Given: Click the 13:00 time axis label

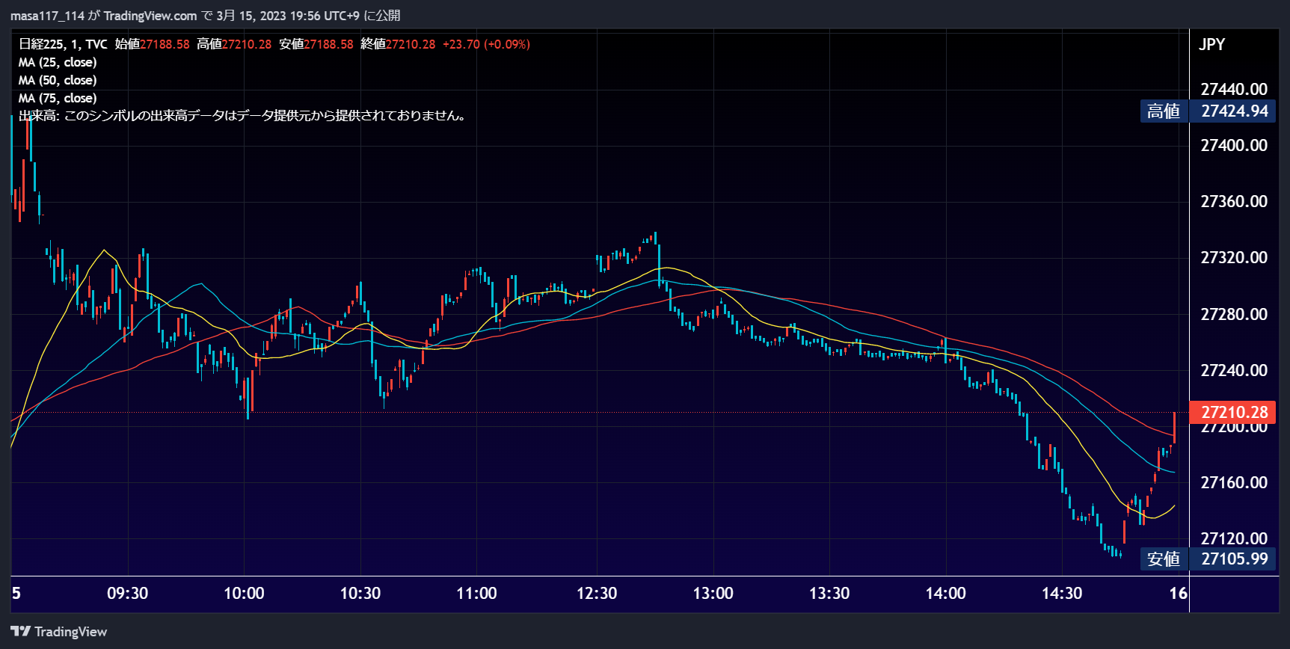Looking at the screenshot, I should (x=713, y=594).
